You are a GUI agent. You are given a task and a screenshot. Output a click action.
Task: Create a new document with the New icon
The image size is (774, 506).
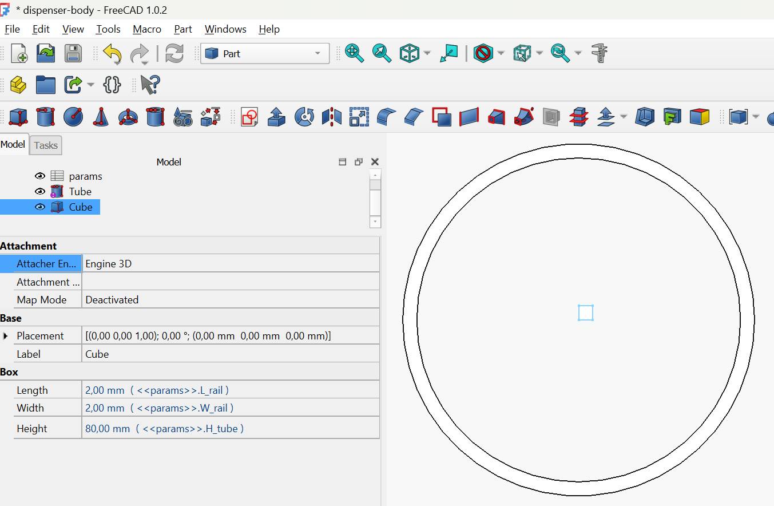coord(19,54)
